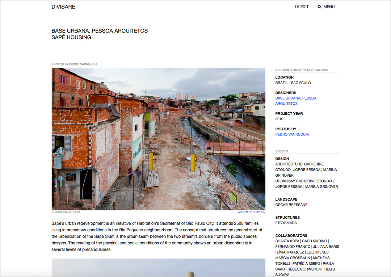The height and width of the screenshot is (277, 391).
Task: Open the PEDRO VANNUCCHI photographer link
Action: tap(292, 134)
